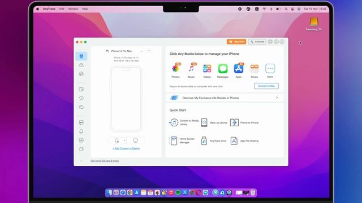The image size is (362, 203).
Task: Open the Apple menu
Action: click(x=38, y=9)
